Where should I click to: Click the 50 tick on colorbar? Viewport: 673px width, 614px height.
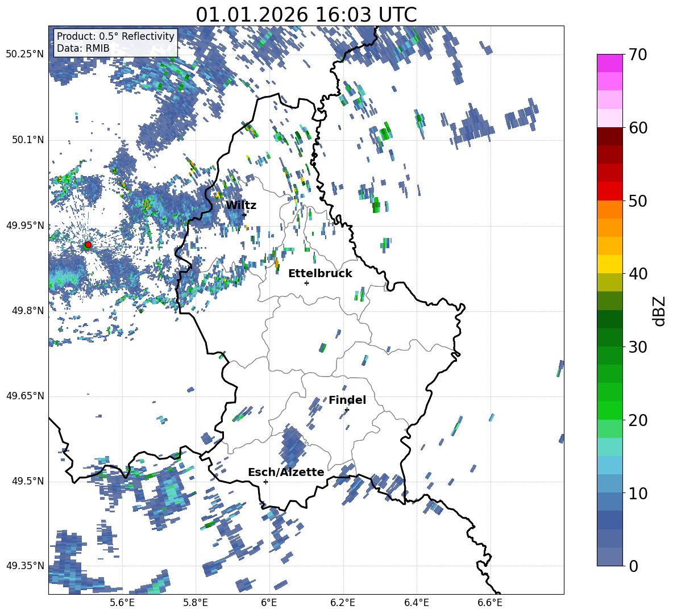[638, 201]
